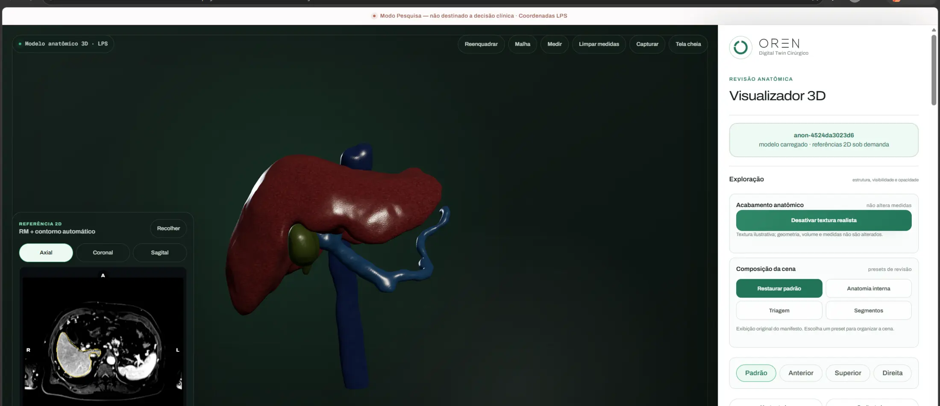
Task: Click the Restaurar padrão preset
Action: [x=779, y=288]
